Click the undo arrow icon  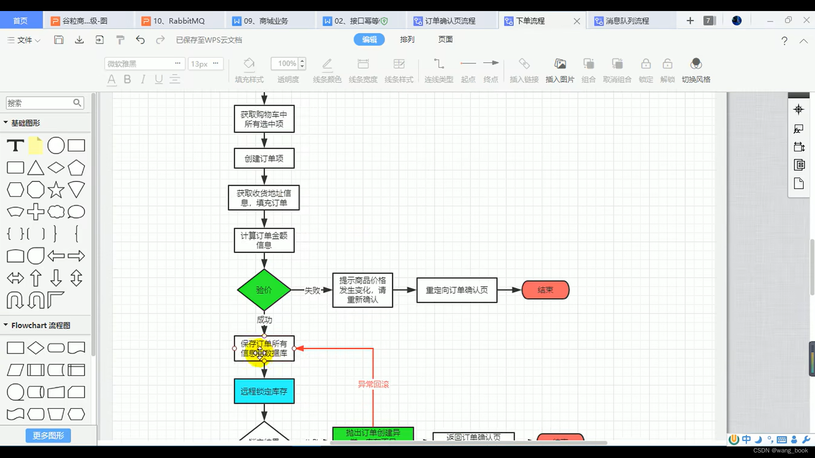coord(140,40)
